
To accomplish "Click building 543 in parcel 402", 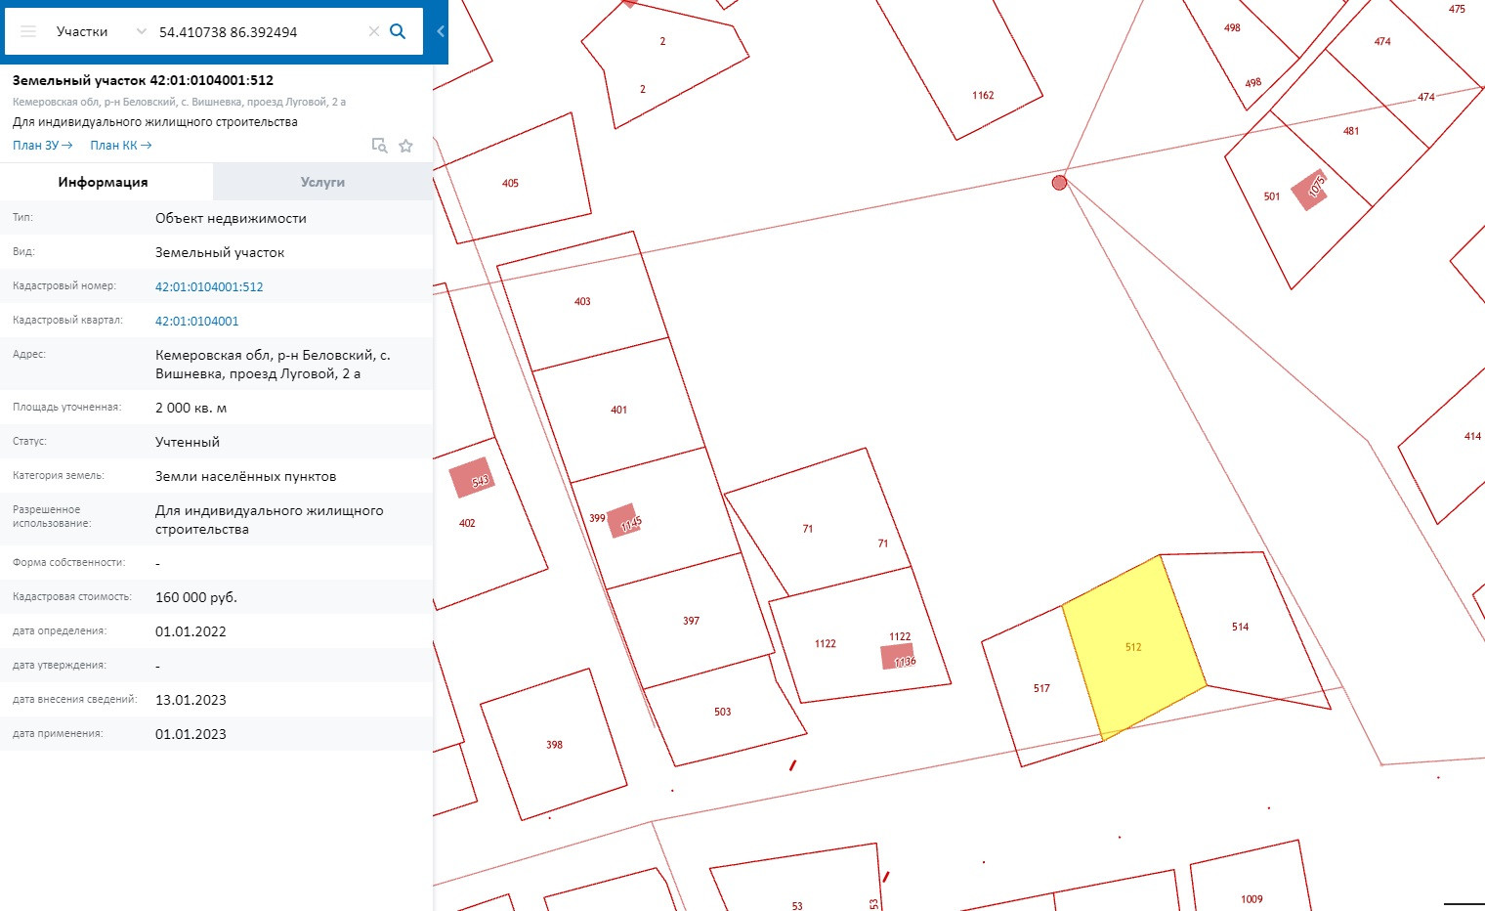I will click(473, 479).
